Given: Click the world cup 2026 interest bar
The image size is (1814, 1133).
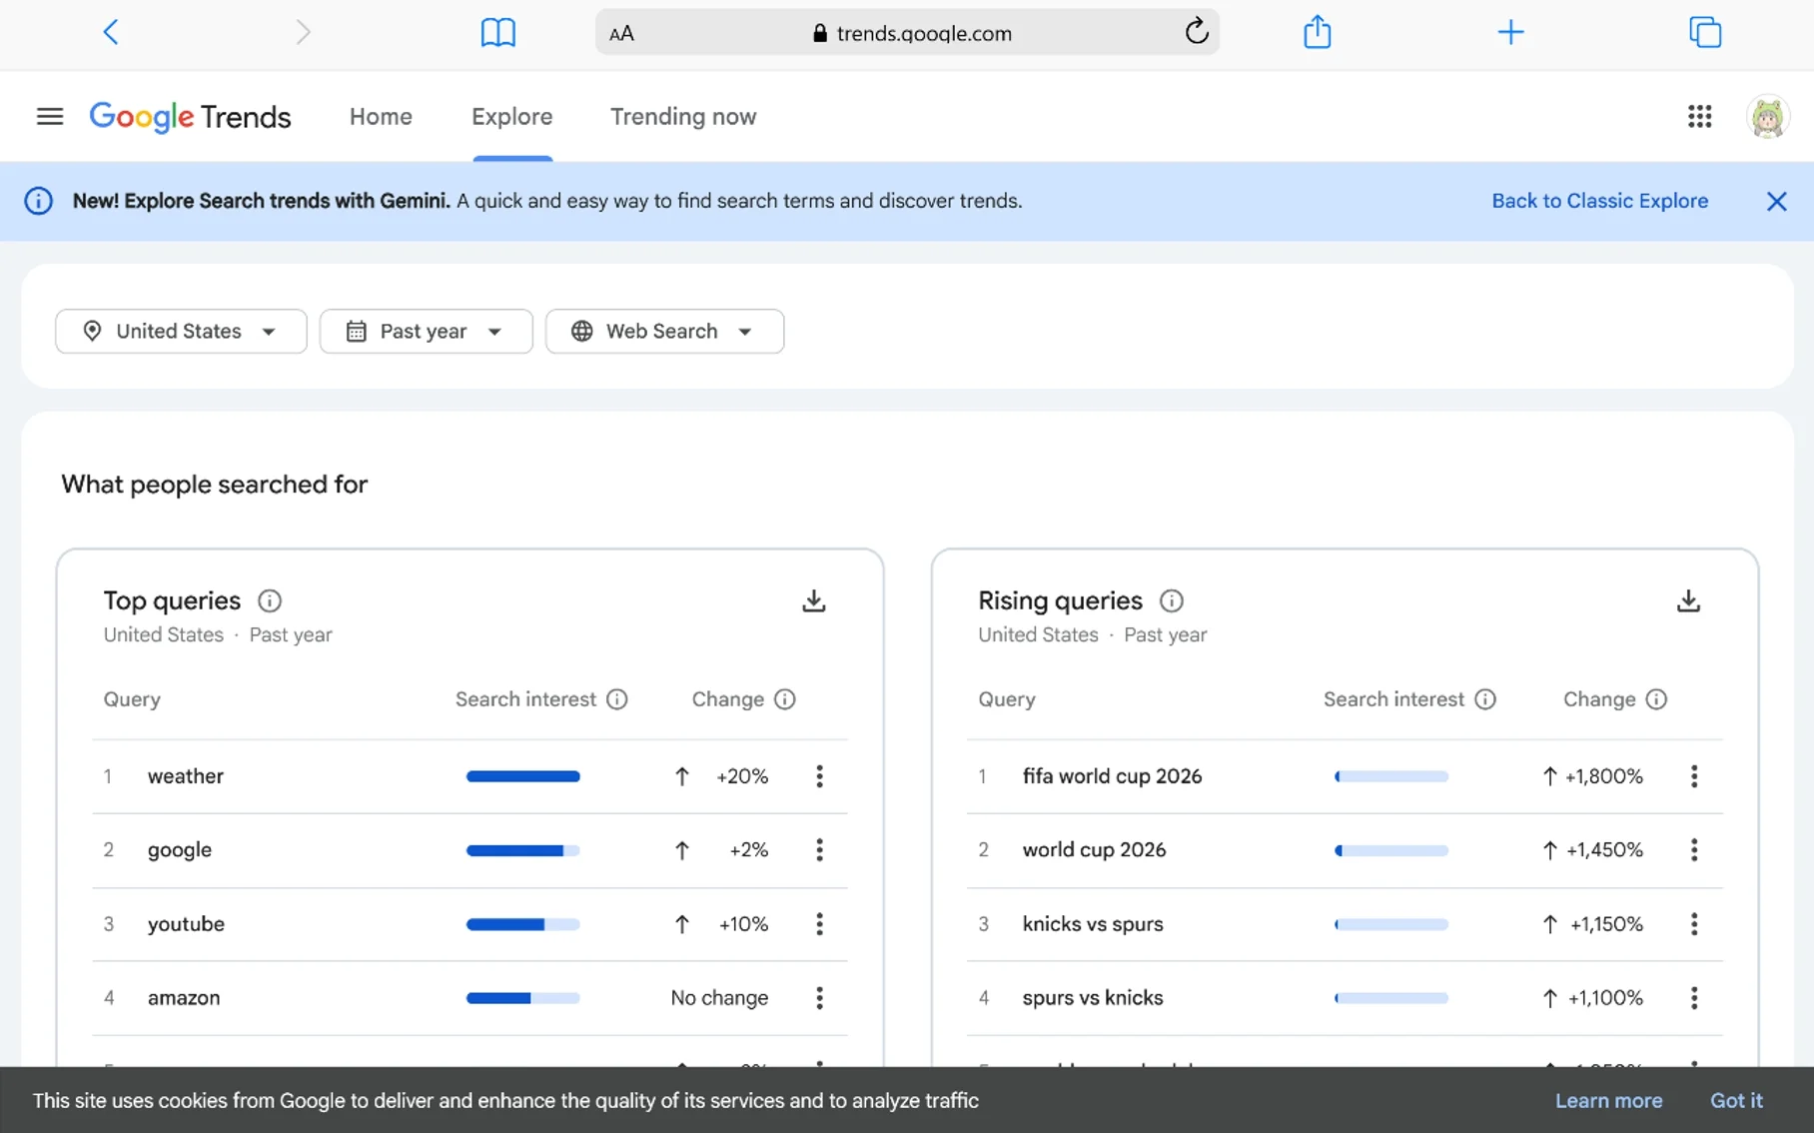Looking at the screenshot, I should (x=1390, y=850).
